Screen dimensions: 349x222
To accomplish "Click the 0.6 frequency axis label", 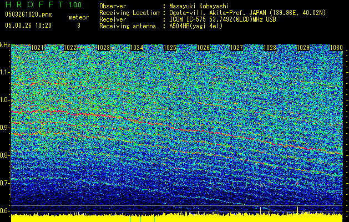I will pyautogui.click(x=4, y=211).
